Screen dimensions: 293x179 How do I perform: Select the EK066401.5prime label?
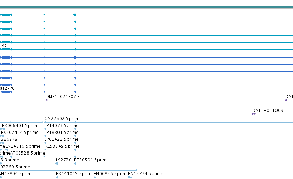(21, 126)
